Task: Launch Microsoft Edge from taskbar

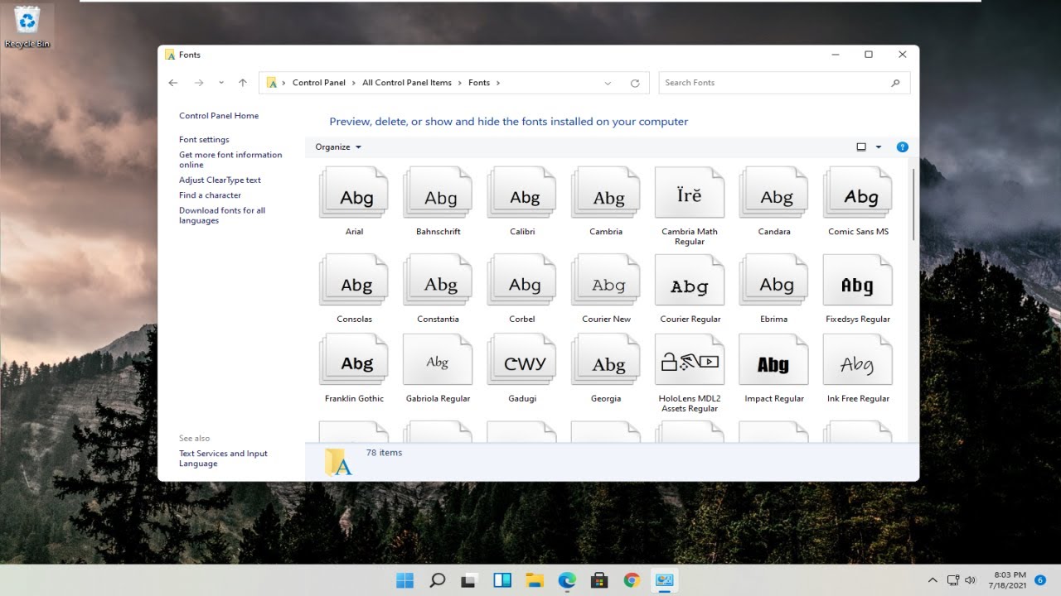Action: (x=567, y=580)
